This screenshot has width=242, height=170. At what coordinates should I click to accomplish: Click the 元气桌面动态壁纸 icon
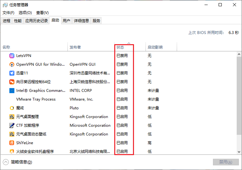point(12,134)
